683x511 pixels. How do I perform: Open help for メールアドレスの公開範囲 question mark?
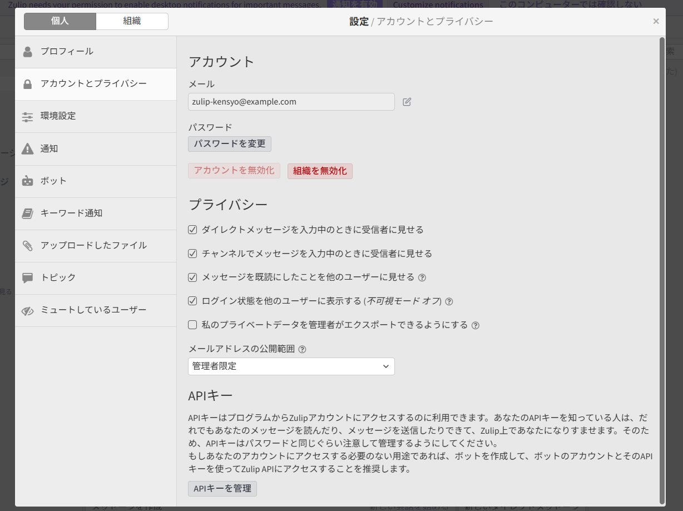click(301, 349)
